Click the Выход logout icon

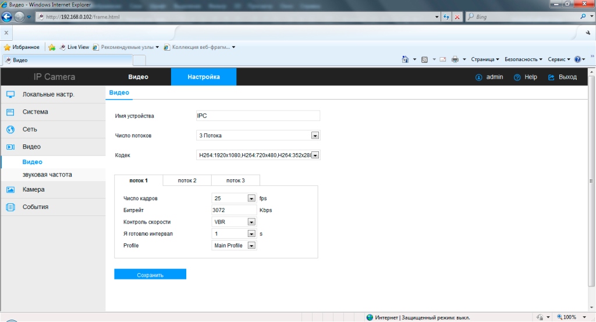[551, 77]
